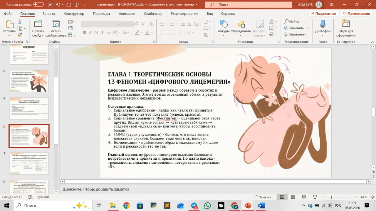The image size is (376, 211).
Task: Expand the Вставить paste options arrow
Action: click(x=9, y=36)
